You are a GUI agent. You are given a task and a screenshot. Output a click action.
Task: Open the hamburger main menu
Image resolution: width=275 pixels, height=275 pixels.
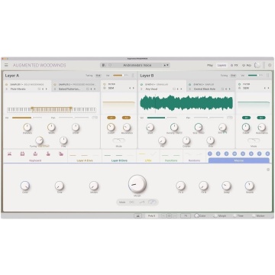click(x=6, y=65)
